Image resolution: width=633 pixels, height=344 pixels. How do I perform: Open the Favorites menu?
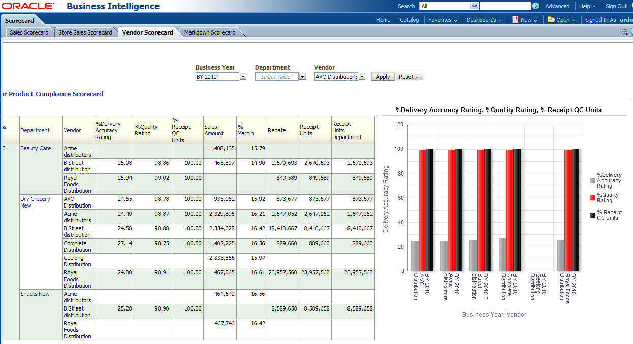click(442, 20)
